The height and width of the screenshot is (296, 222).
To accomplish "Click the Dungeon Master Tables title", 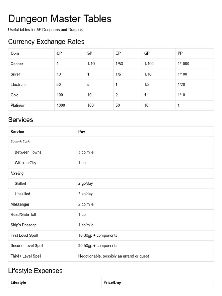I will (x=60, y=19).
